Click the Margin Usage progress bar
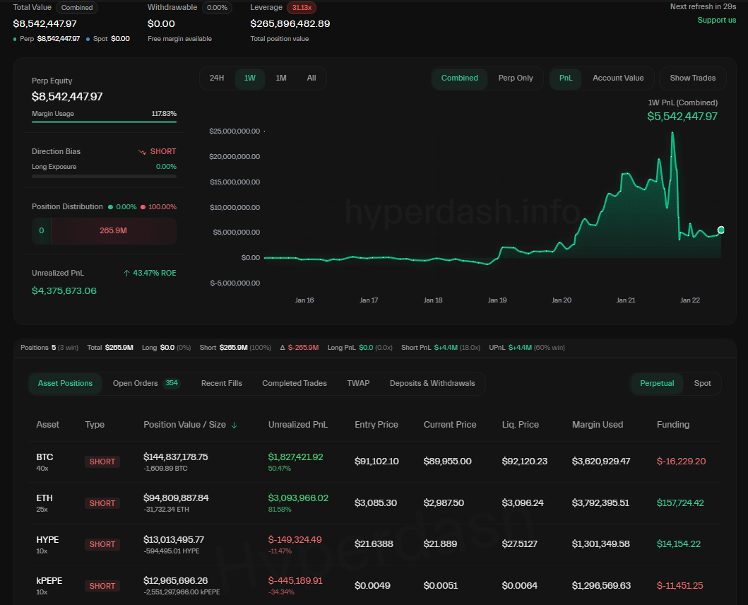The width and height of the screenshot is (748, 605). click(x=104, y=122)
